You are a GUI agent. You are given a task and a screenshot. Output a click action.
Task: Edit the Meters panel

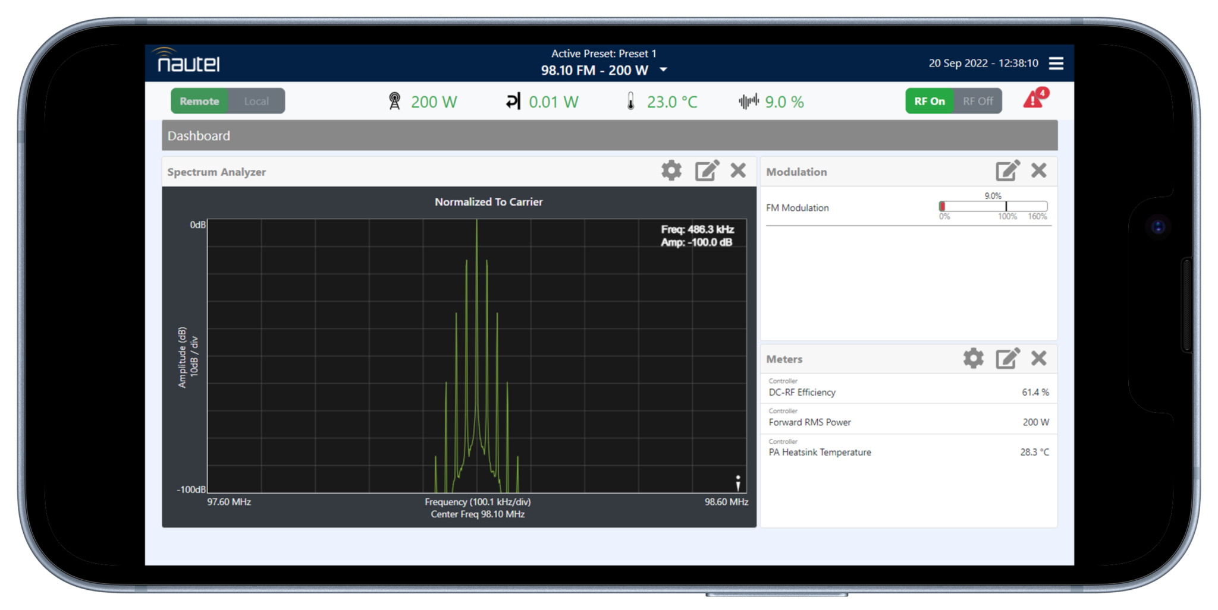click(1007, 359)
